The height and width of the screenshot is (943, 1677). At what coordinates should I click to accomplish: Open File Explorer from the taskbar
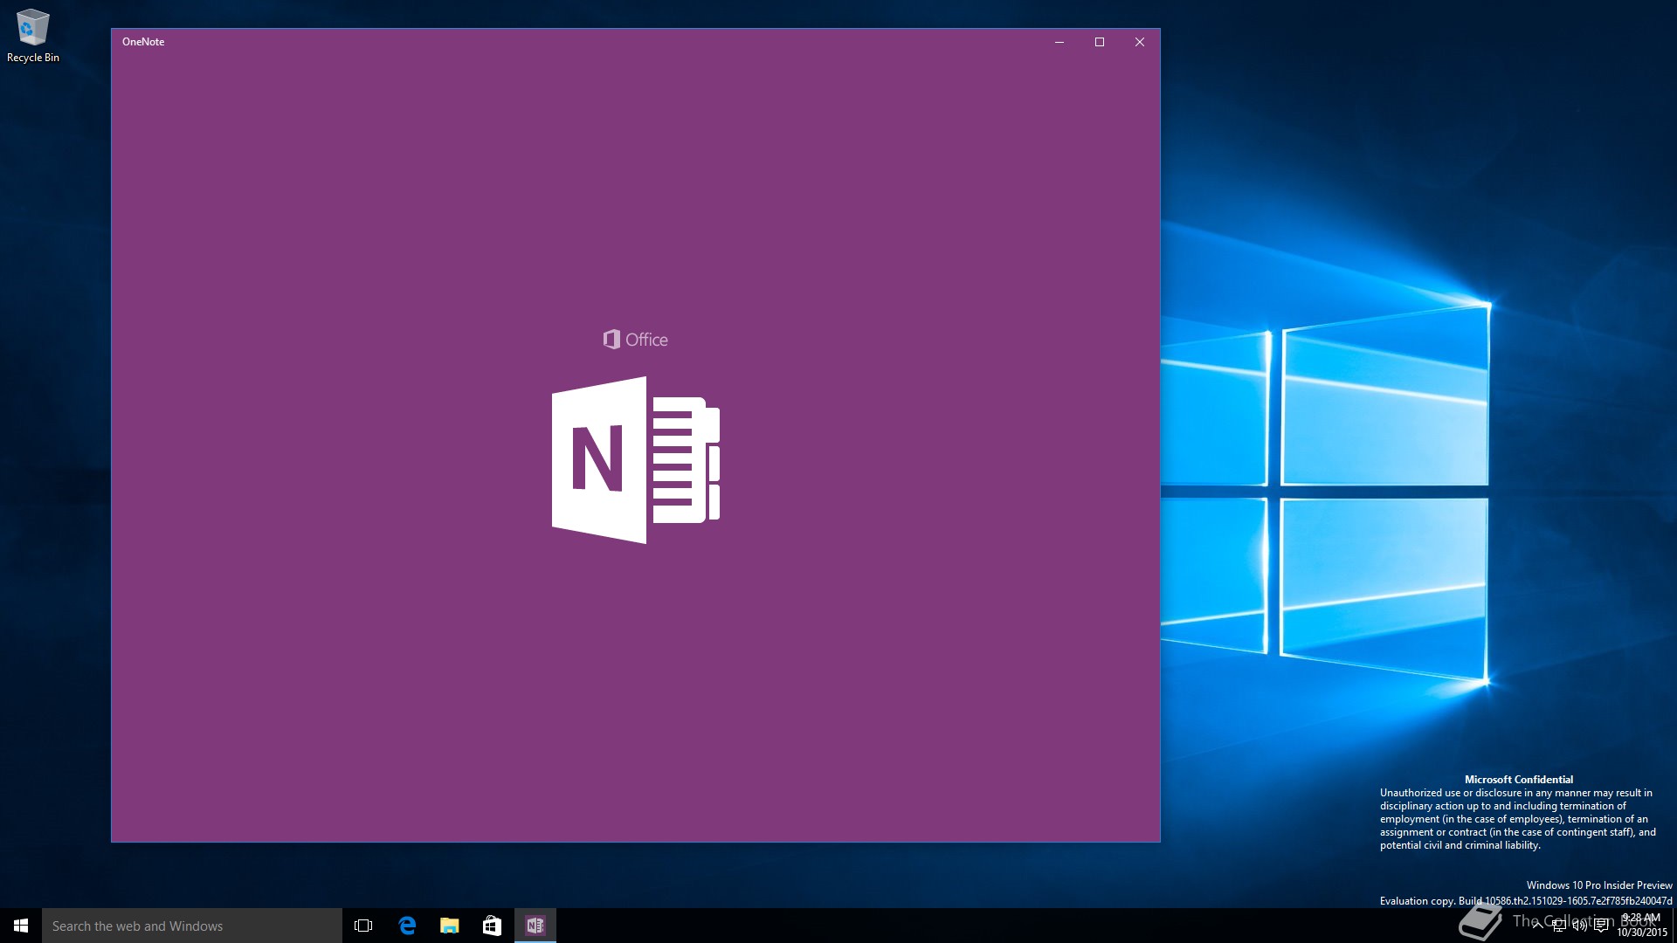(x=450, y=926)
